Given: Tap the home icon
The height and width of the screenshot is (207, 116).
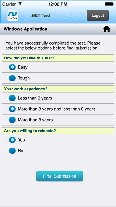Looking at the screenshot, I should 107,29.
